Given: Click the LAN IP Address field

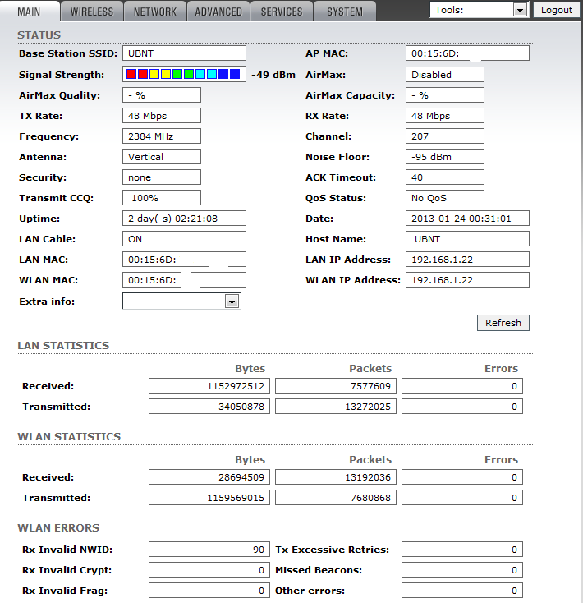Looking at the screenshot, I should click(x=467, y=260).
